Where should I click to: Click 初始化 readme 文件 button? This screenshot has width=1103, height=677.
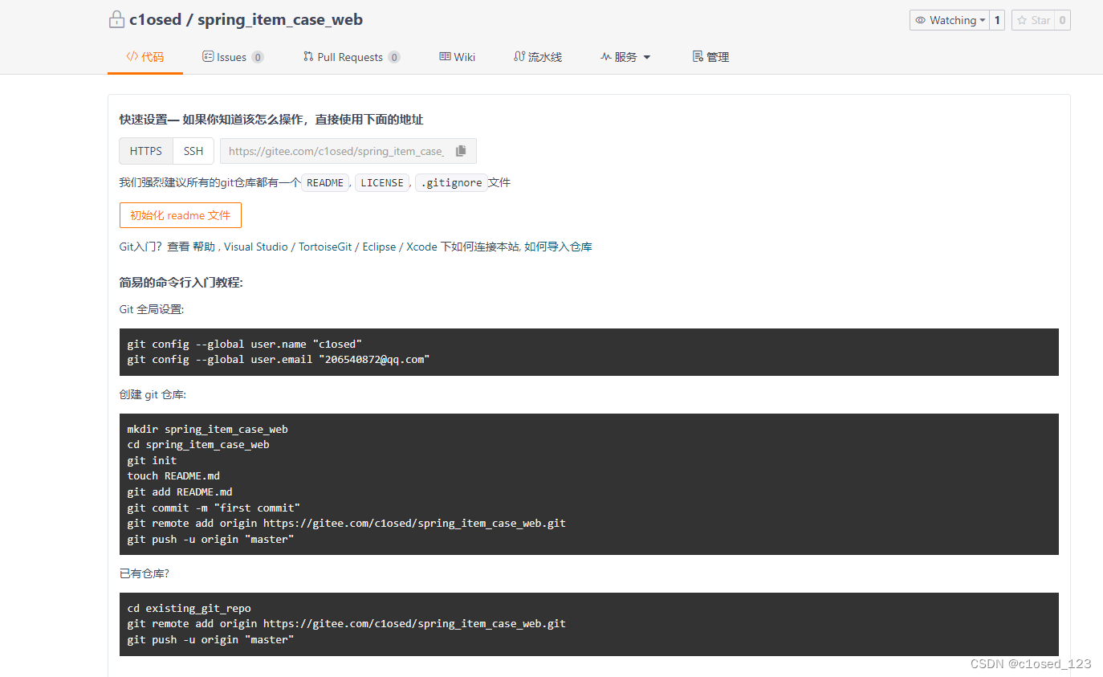(181, 215)
